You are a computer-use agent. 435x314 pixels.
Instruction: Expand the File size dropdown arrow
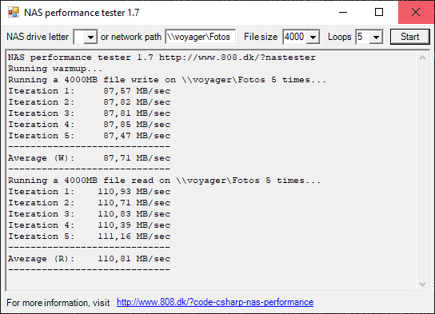coord(313,37)
